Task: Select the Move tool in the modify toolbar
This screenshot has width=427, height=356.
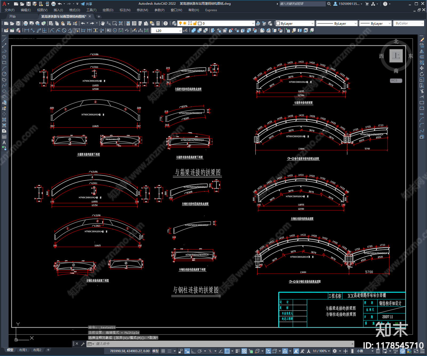Action: click(422, 68)
